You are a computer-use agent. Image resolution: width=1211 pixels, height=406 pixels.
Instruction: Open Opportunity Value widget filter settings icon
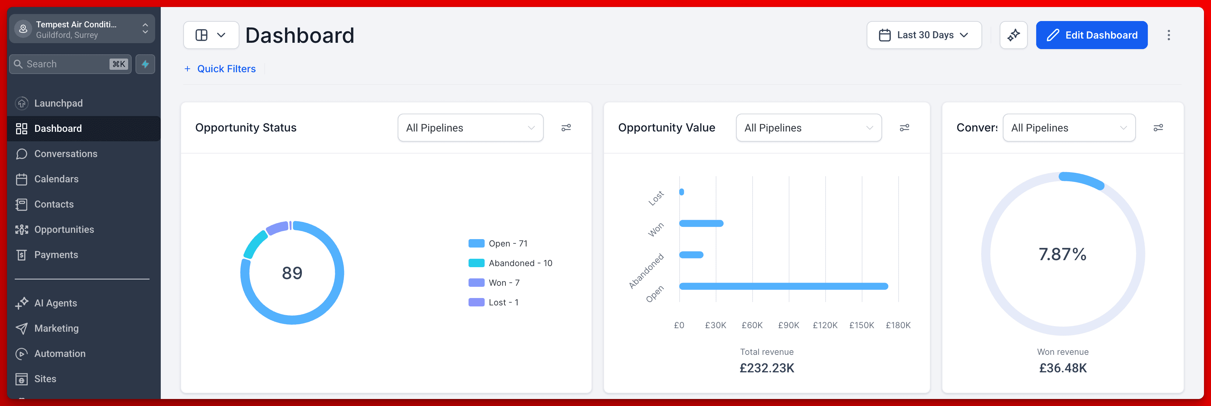(x=904, y=128)
